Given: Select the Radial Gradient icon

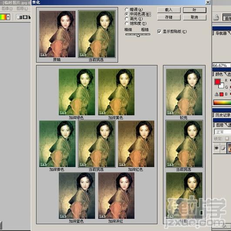Looking at the screenshot, I should [25, 17].
